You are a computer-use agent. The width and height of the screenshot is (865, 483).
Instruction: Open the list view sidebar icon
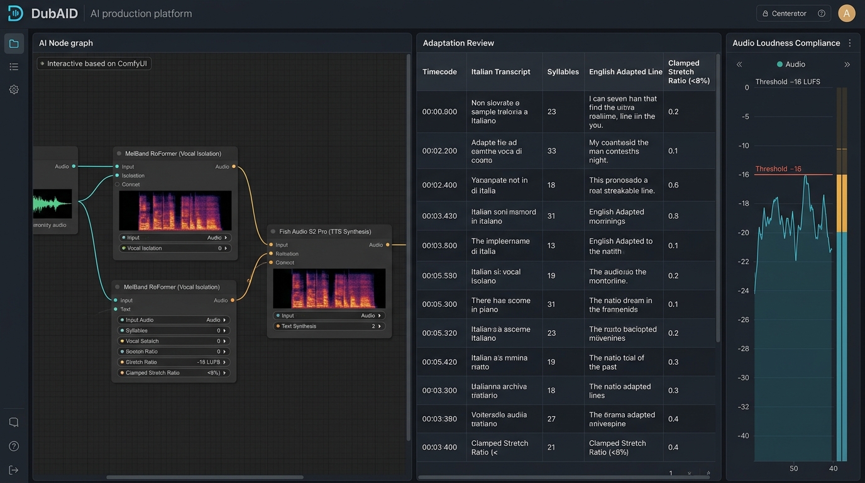click(14, 67)
